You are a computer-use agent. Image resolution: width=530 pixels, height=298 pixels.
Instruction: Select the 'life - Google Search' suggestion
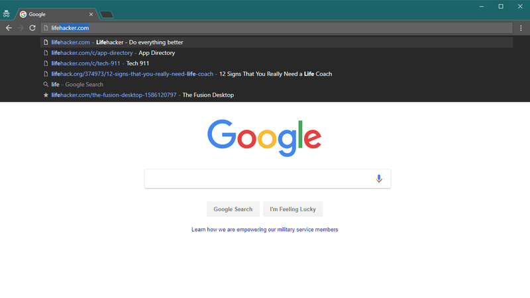click(x=276, y=85)
